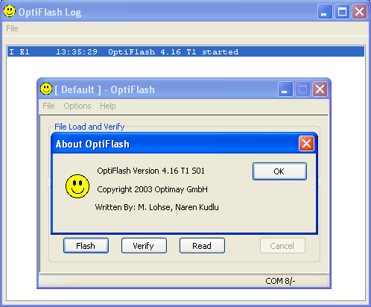Minimize the OptiFlash Log window

[325, 12]
